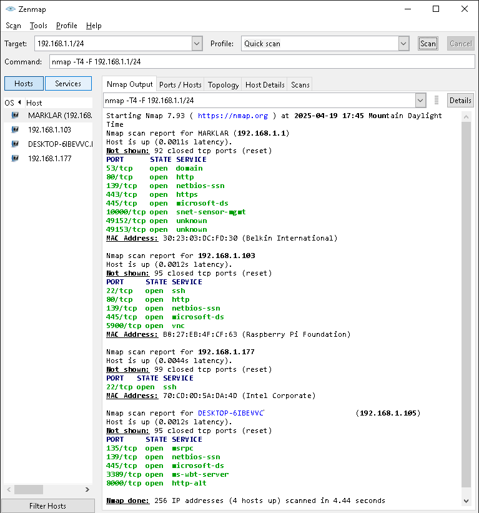Viewport: 479px width, 513px height.
Task: Click the Nmap done summary line
Action: tap(245, 501)
